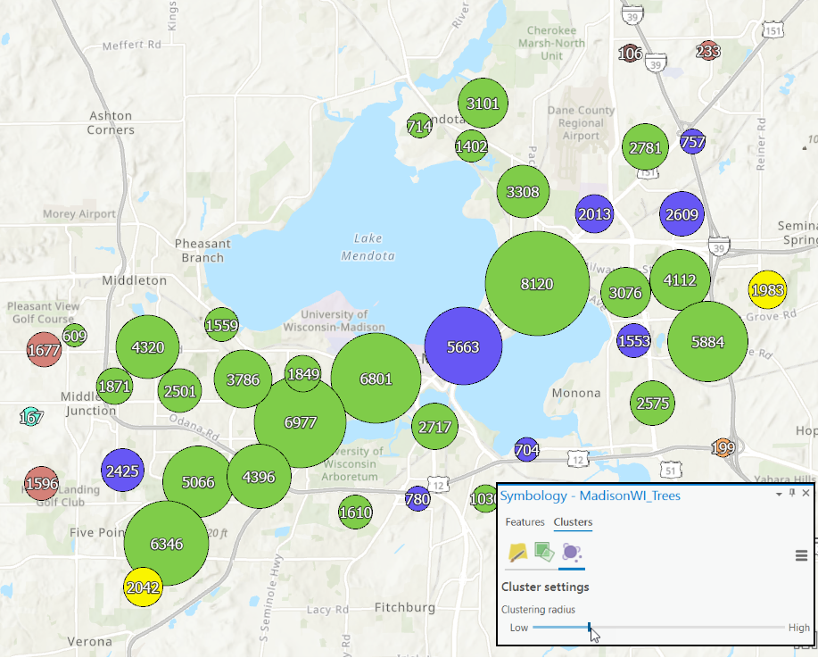Image resolution: width=818 pixels, height=658 pixels.
Task: Switch to the Features tab
Action: [x=525, y=522]
